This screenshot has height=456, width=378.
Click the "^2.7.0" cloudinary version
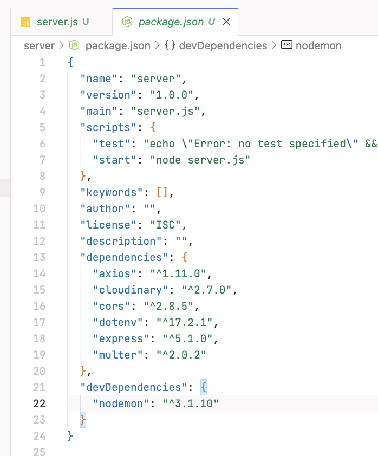206,290
